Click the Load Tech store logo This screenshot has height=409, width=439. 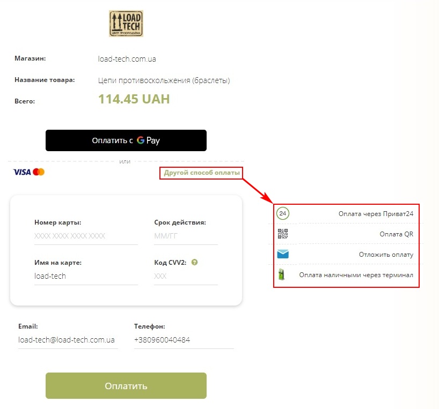click(126, 24)
